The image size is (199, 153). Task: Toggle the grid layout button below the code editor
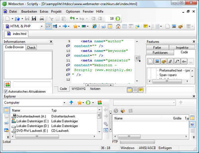[135, 90]
